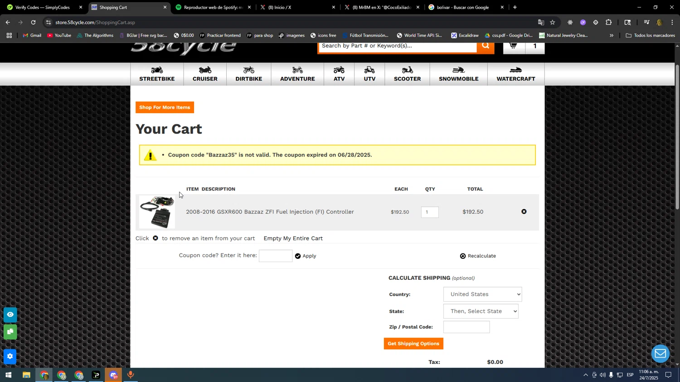Viewport: 680px width, 382px height.
Task: Click Get Shipping Options button
Action: [413, 344]
